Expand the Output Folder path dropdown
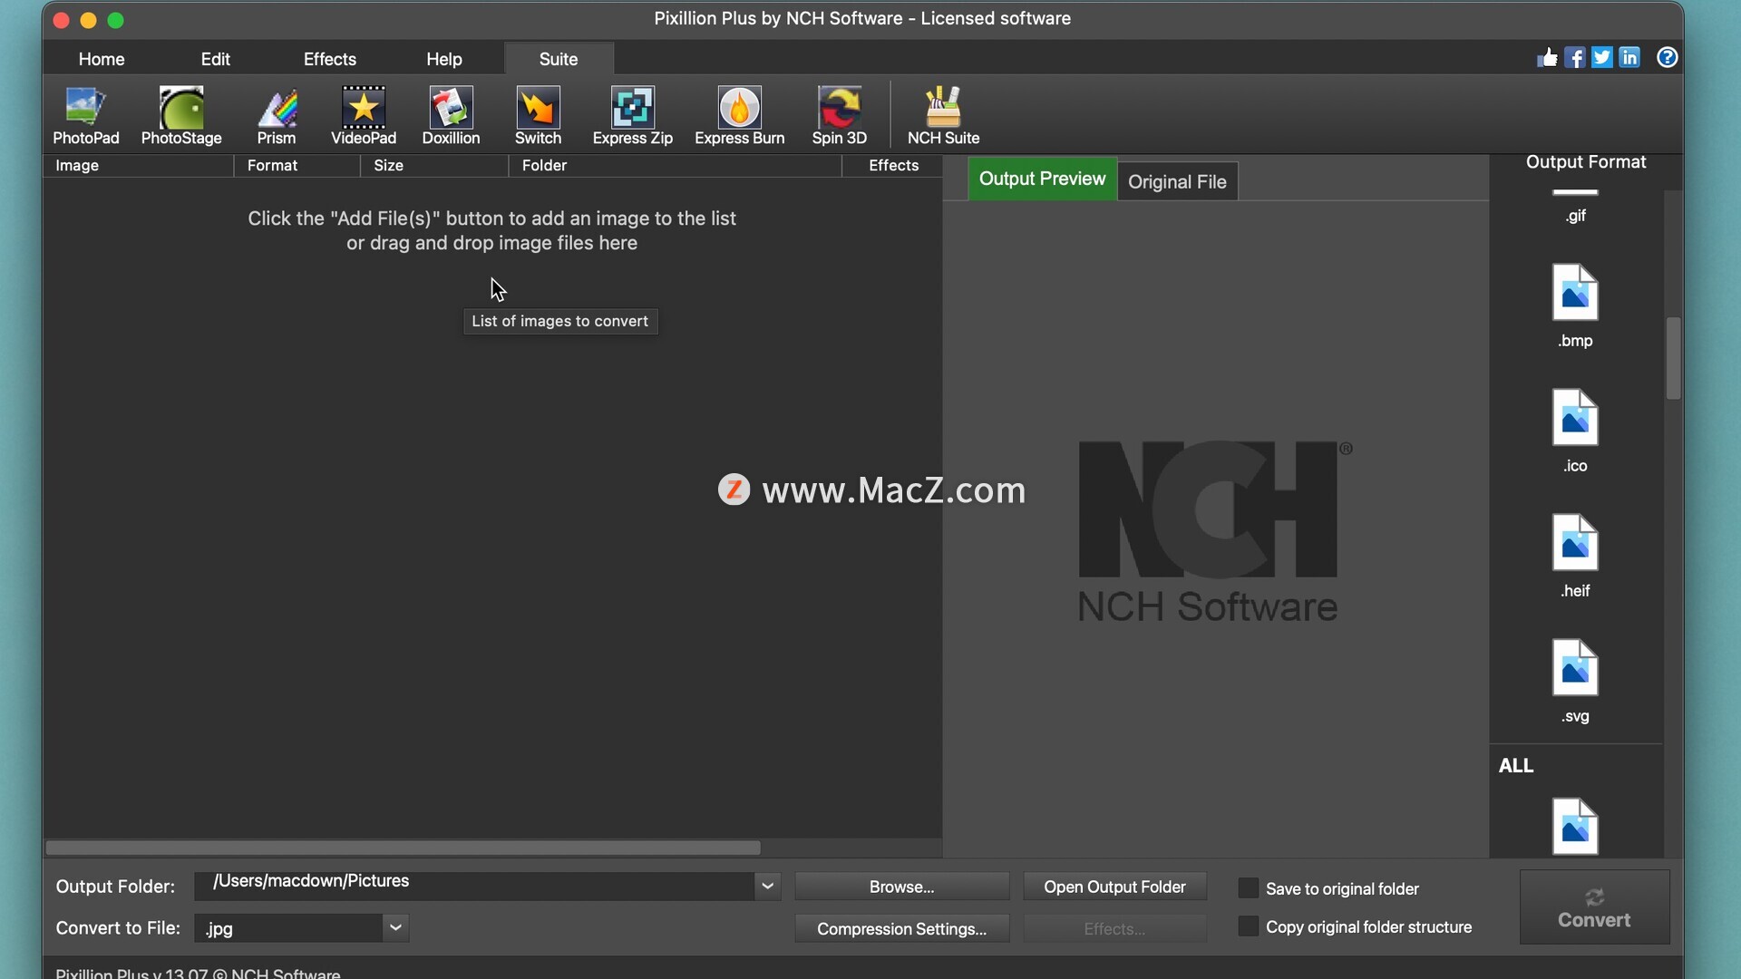 pos(767,887)
